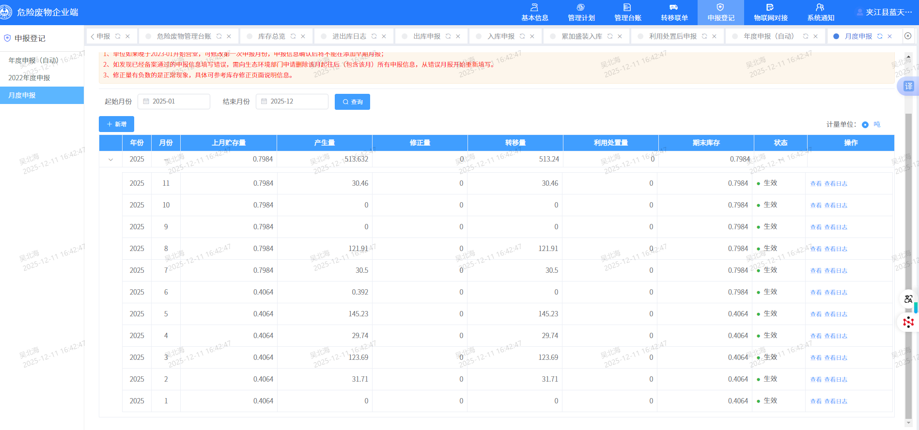Collapse the 2025 year summary row
Image resolution: width=919 pixels, height=430 pixels.
tap(111, 160)
